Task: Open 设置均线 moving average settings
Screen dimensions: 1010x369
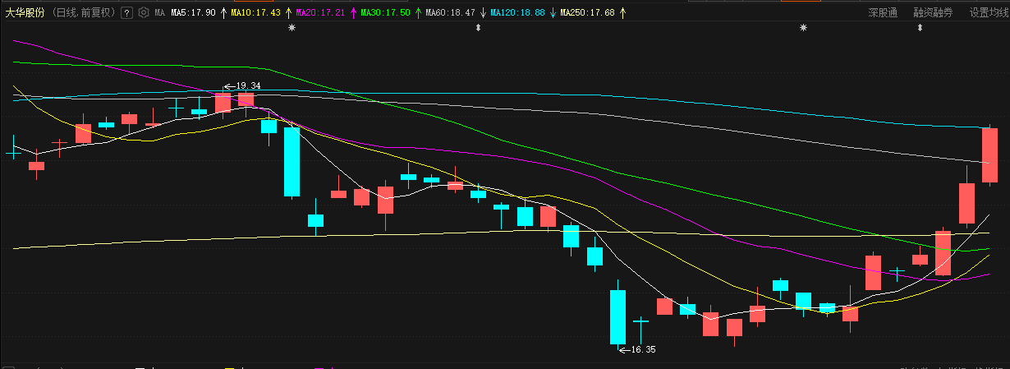Action: (989, 12)
